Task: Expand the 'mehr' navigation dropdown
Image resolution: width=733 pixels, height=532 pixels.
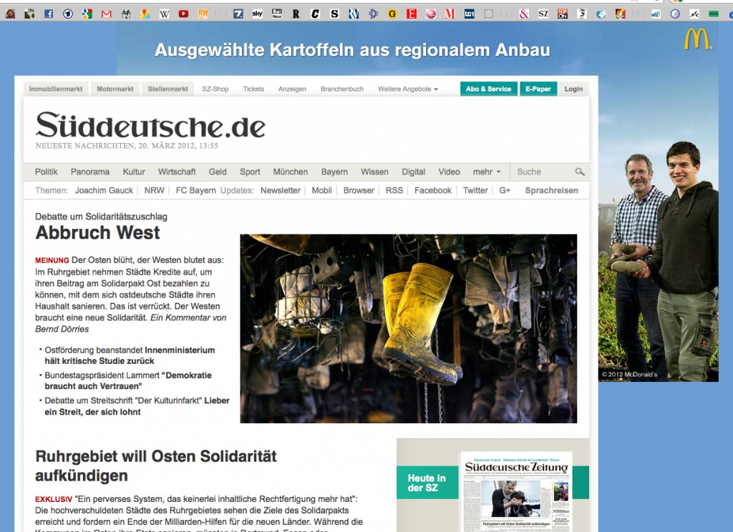Action: (x=487, y=172)
